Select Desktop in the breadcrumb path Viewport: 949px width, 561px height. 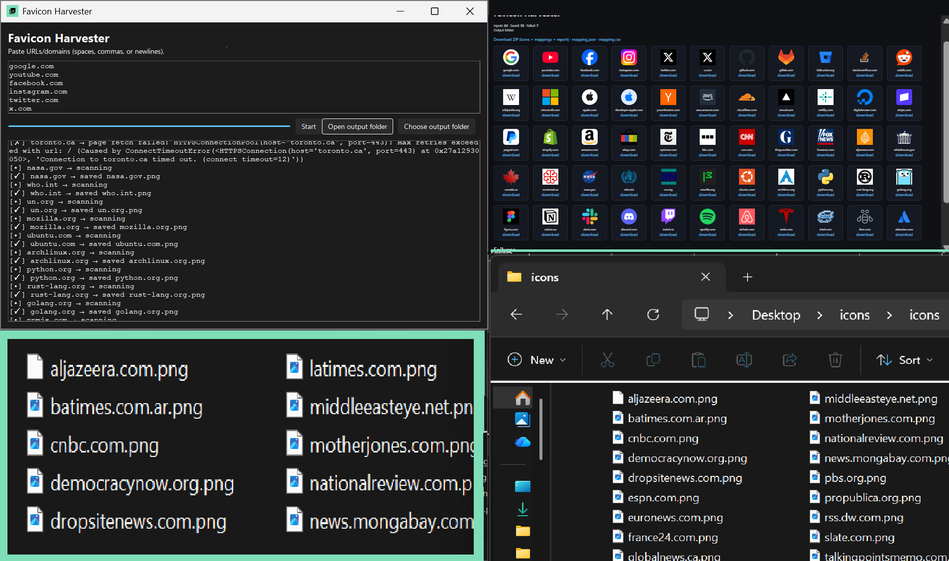[x=776, y=315]
